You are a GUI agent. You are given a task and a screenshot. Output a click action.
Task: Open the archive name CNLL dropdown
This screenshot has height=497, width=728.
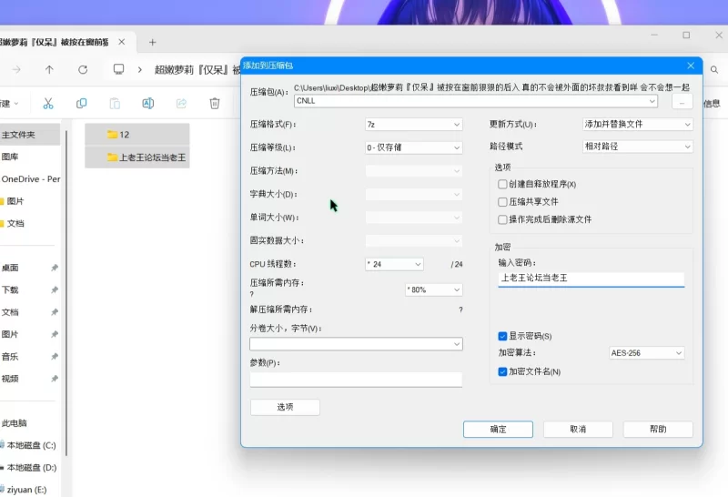pos(476,101)
